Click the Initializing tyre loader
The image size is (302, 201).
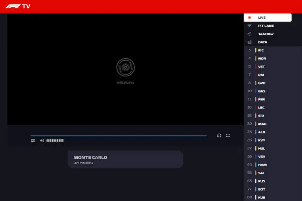coord(126,67)
